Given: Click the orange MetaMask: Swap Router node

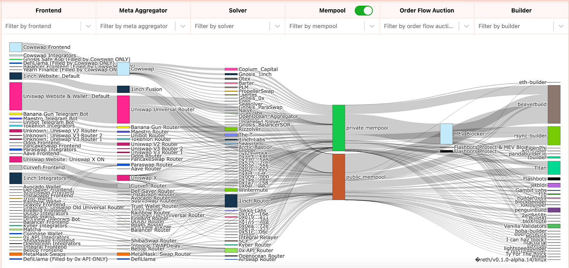Looking at the screenshot, I should (123, 254).
